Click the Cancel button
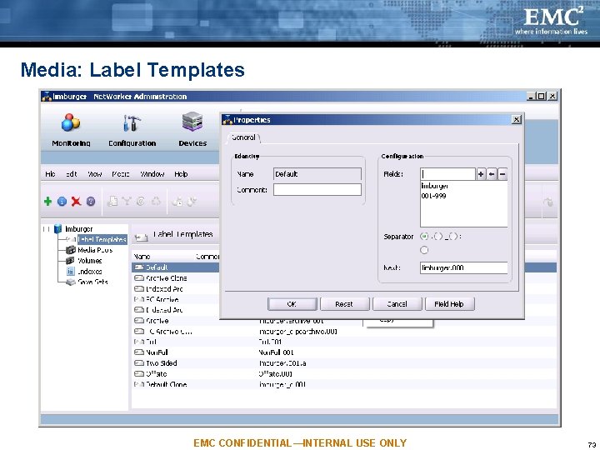Viewport: 600px width, 450px height. [397, 304]
